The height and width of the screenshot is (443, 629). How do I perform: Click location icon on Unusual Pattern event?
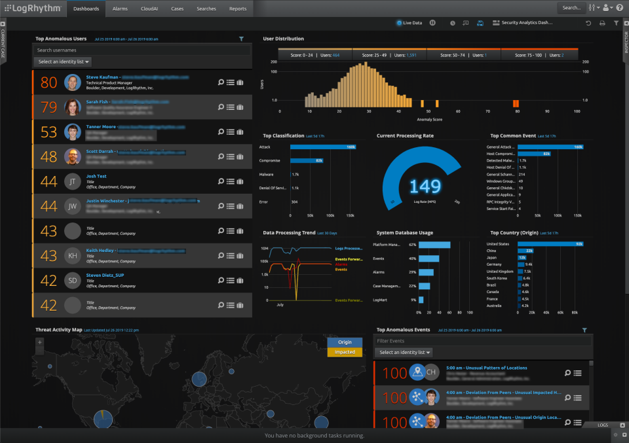tap(417, 372)
